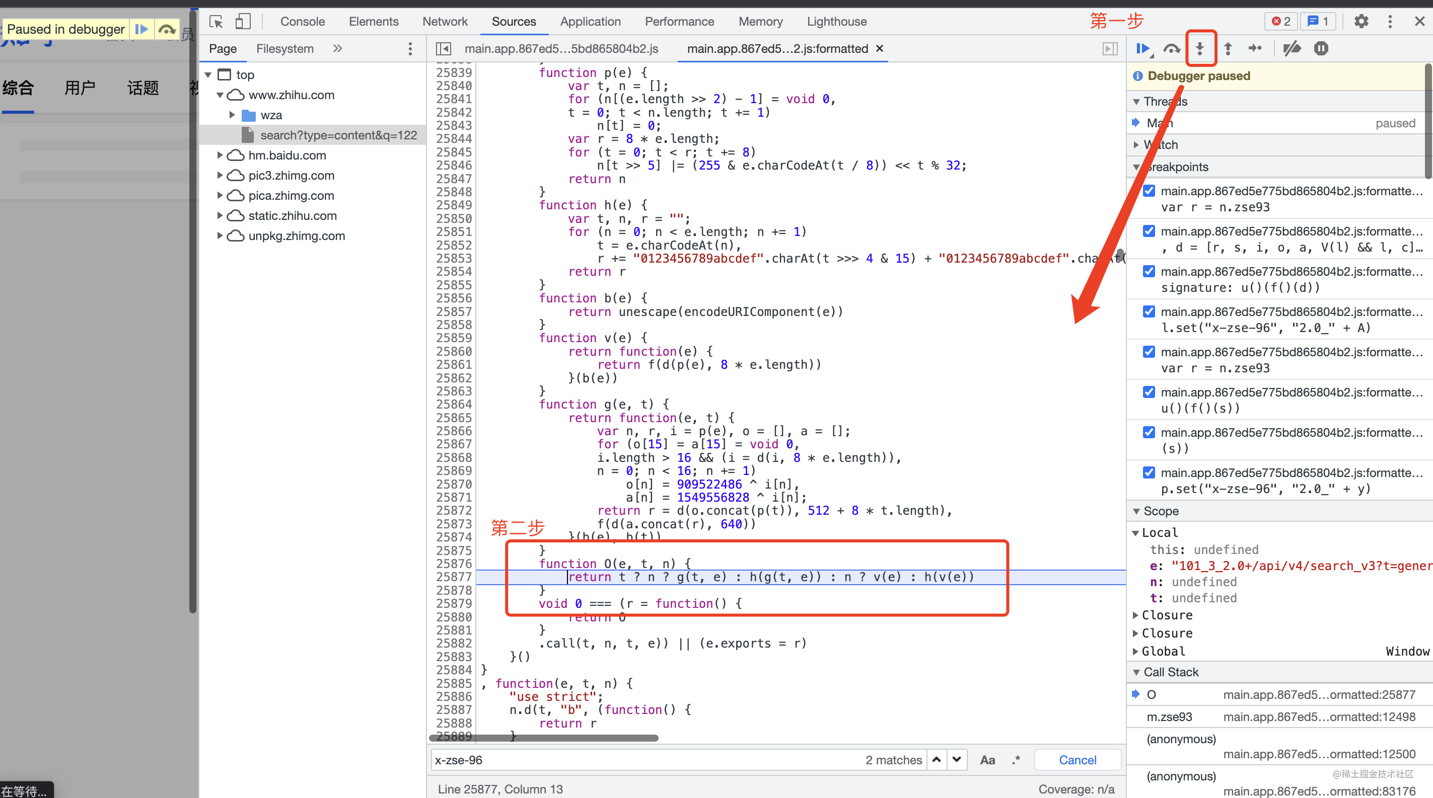Switch to the Console tab
The width and height of the screenshot is (1433, 798).
(302, 22)
